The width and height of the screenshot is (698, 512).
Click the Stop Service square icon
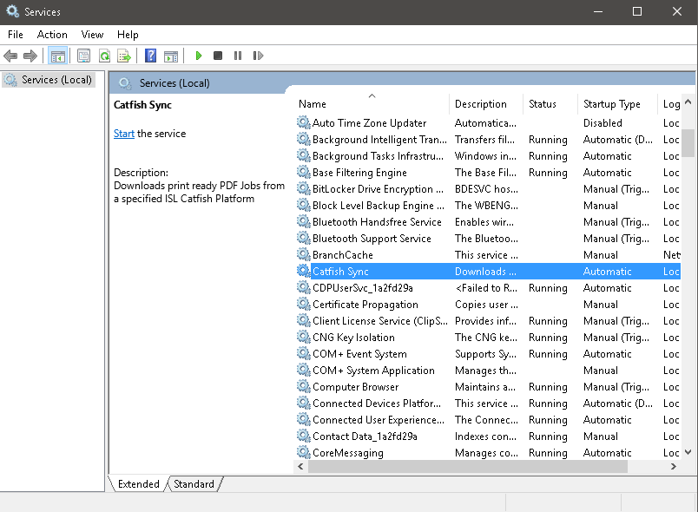218,56
